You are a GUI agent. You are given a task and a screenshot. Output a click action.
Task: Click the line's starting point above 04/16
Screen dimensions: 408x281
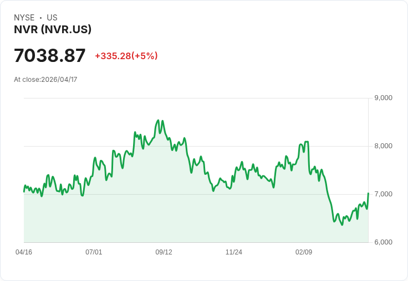click(x=24, y=191)
